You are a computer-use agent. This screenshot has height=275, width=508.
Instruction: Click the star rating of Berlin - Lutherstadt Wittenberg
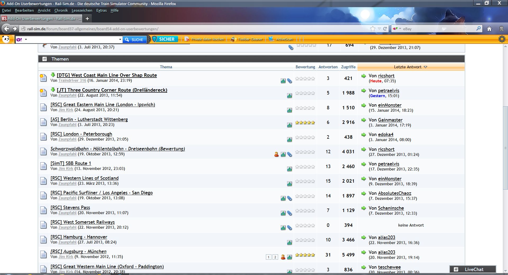point(305,123)
